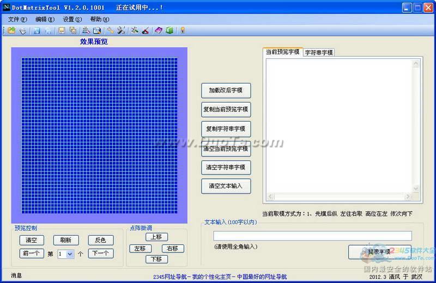This screenshot has width=436, height=283.
Task: Go to next character with 下一个
Action: (101, 253)
